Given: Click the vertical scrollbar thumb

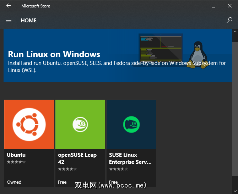Looking at the screenshot, I should click(235, 109).
